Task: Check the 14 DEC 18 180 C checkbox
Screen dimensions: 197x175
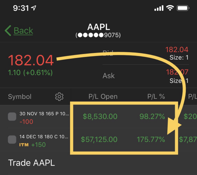Action: click(12, 139)
